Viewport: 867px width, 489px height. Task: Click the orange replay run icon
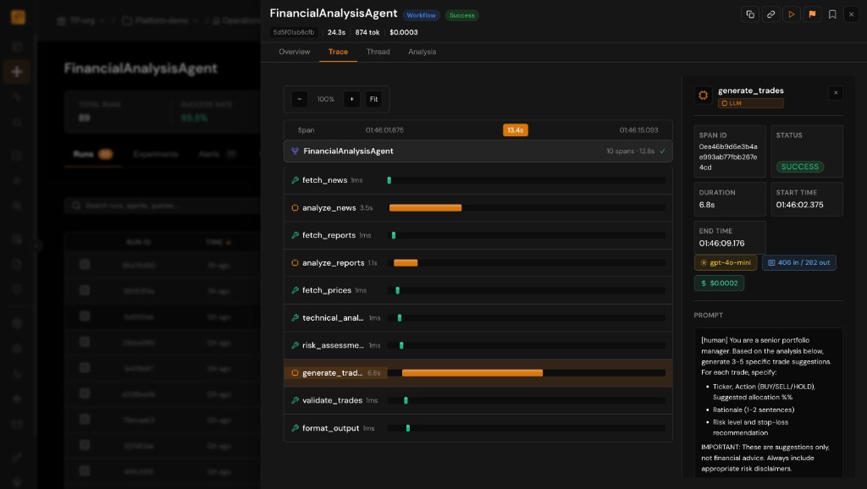[791, 14]
